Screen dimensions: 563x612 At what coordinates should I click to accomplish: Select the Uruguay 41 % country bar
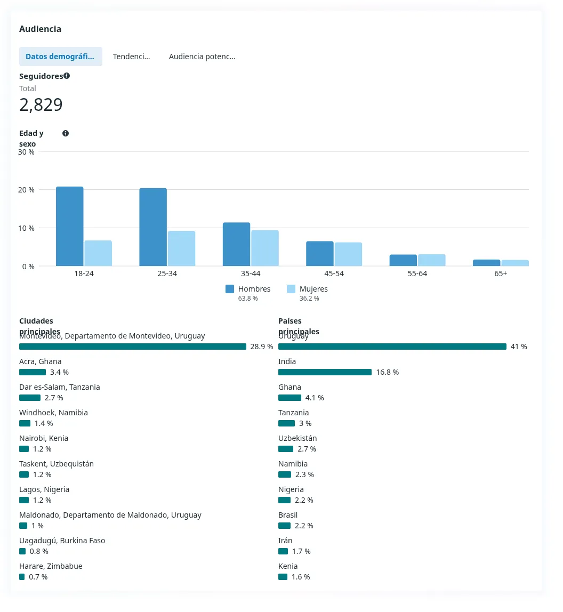392,347
